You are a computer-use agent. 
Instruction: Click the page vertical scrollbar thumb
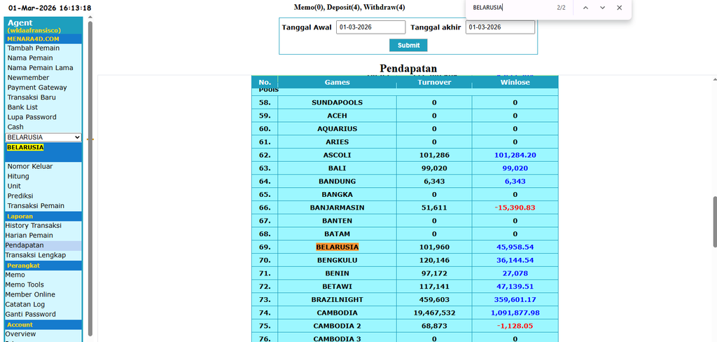click(x=714, y=222)
